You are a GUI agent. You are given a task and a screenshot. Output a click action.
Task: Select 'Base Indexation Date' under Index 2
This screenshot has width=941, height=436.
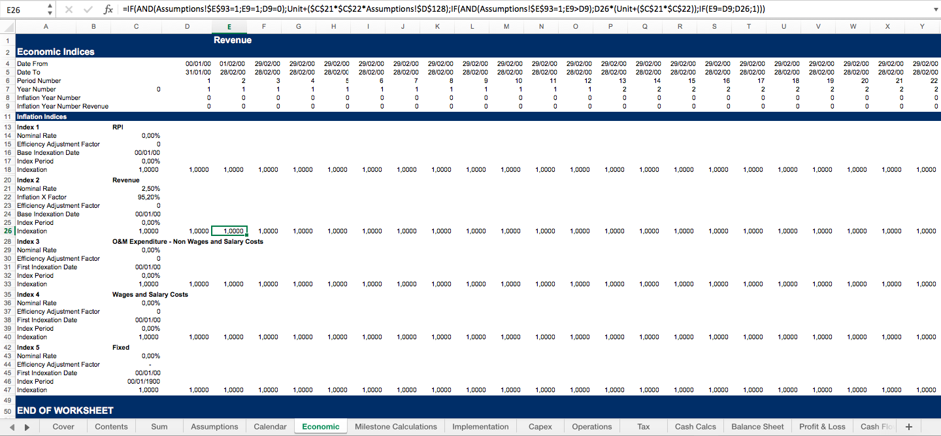[x=48, y=214]
